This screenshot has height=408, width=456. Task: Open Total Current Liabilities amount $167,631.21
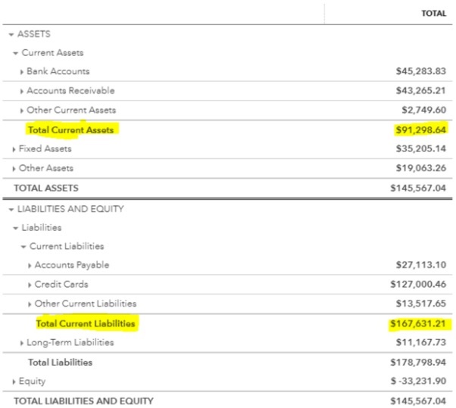click(x=417, y=324)
